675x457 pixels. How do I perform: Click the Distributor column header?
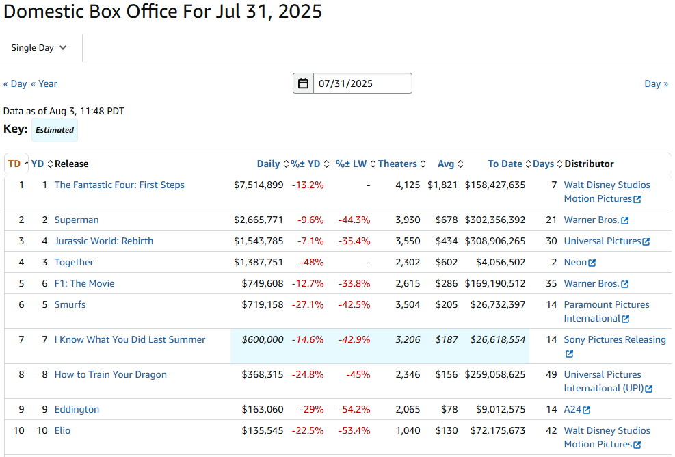(589, 164)
